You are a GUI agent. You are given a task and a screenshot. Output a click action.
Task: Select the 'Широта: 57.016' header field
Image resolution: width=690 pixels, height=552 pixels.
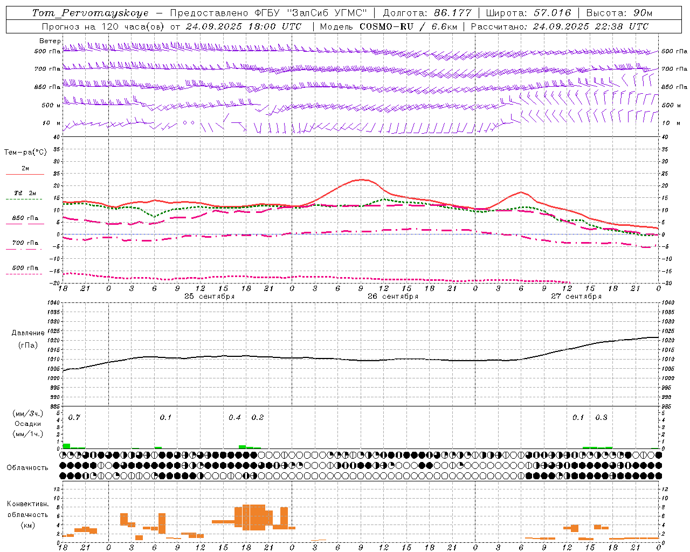coord(528,13)
